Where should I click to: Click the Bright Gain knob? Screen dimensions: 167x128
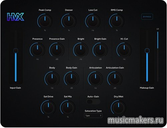pos(100,50)
